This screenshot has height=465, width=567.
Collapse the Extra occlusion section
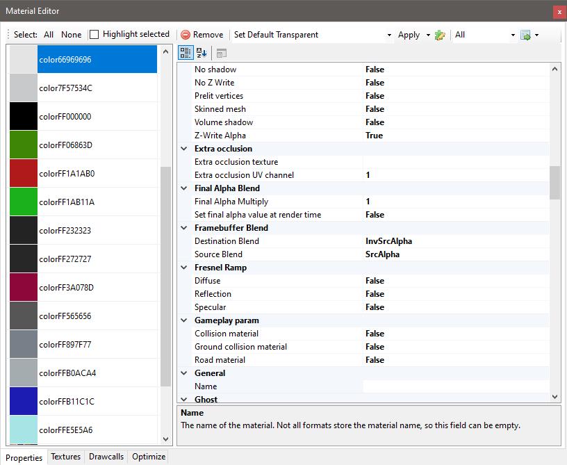click(184, 149)
